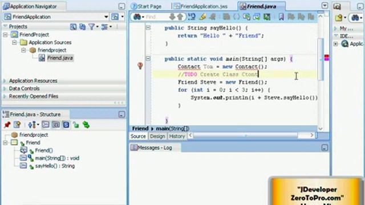The image size is (365, 205).
Task: Switch to the Source view tab
Action: click(138, 136)
